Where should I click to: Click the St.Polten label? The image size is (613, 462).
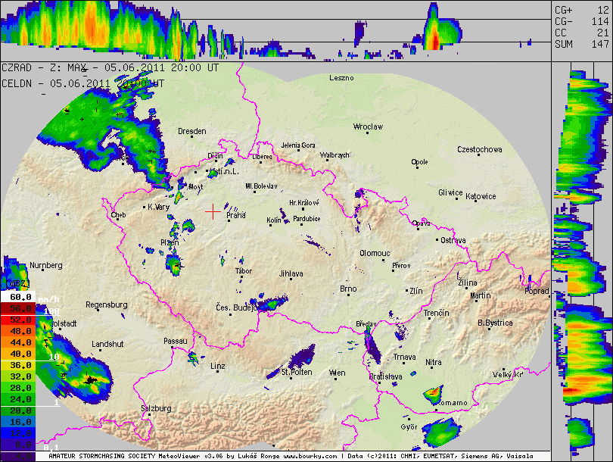297,372
